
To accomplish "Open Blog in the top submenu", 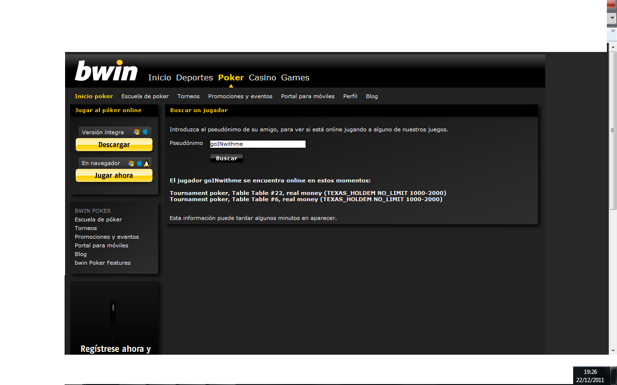I will (x=372, y=96).
